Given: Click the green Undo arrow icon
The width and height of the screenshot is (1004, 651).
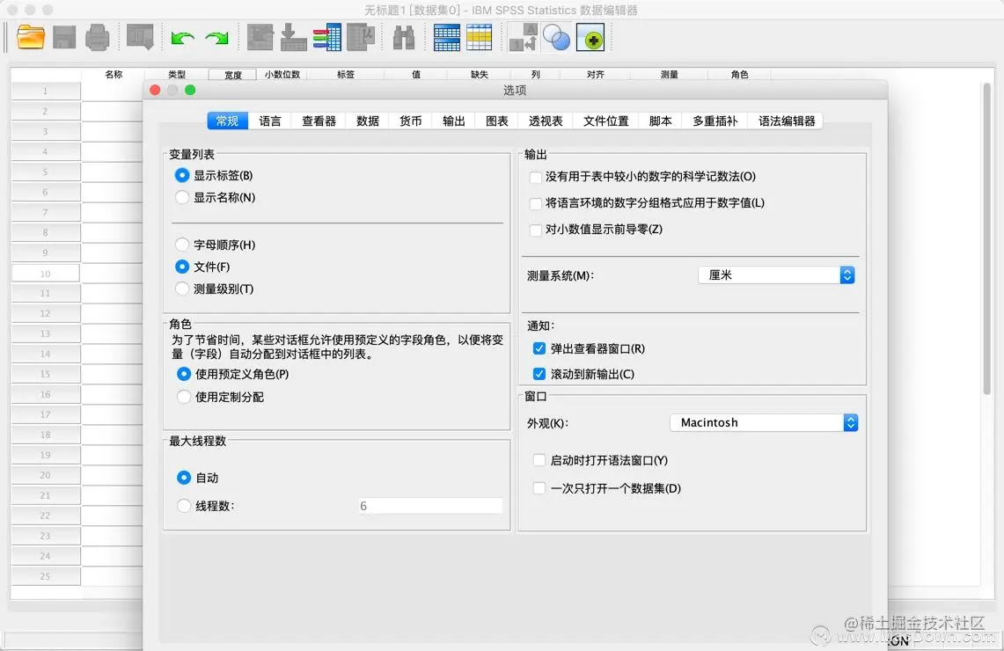Looking at the screenshot, I should pos(183,39).
